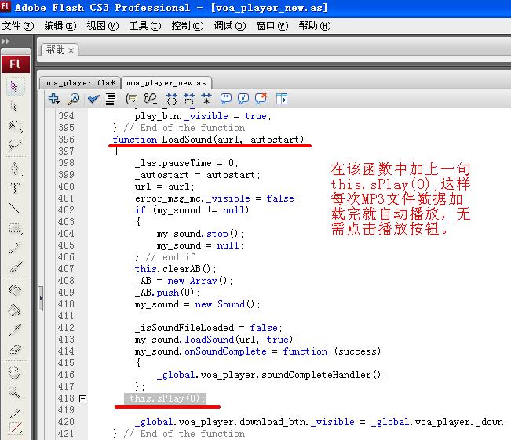Select the Paint Bucket tool
This screenshot has width=511, height=440.
coord(15,310)
